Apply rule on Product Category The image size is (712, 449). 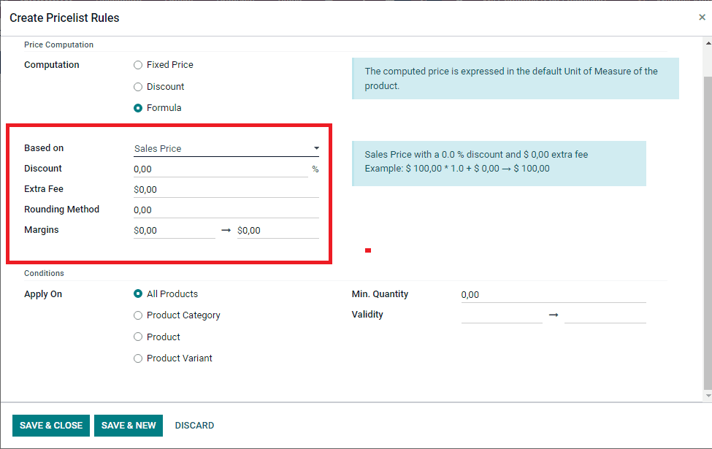(x=137, y=315)
